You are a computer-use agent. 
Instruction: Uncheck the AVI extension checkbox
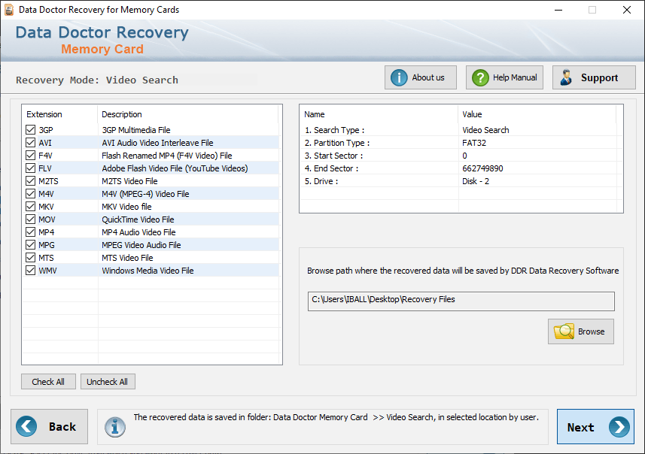point(30,143)
